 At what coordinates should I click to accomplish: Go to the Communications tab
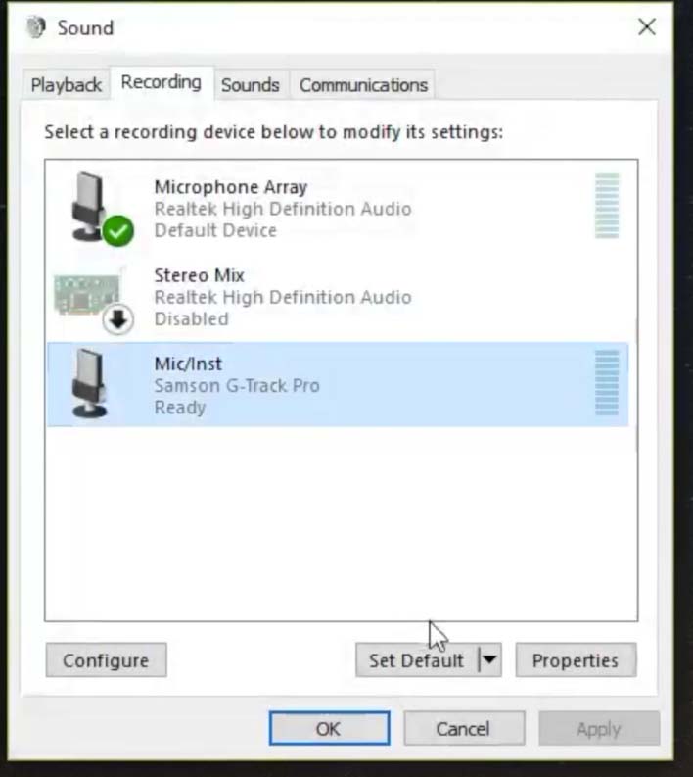363,85
